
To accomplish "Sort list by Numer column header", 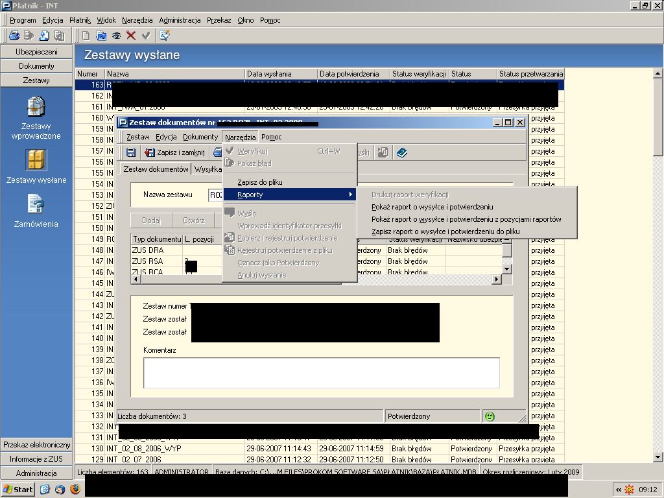I will [89, 74].
